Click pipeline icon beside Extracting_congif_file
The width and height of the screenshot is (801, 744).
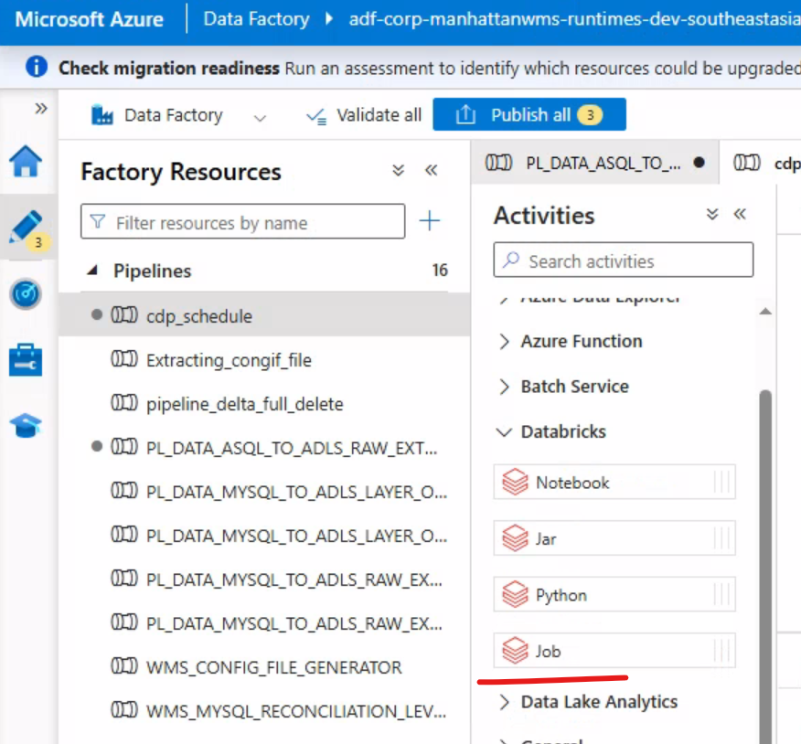124,359
